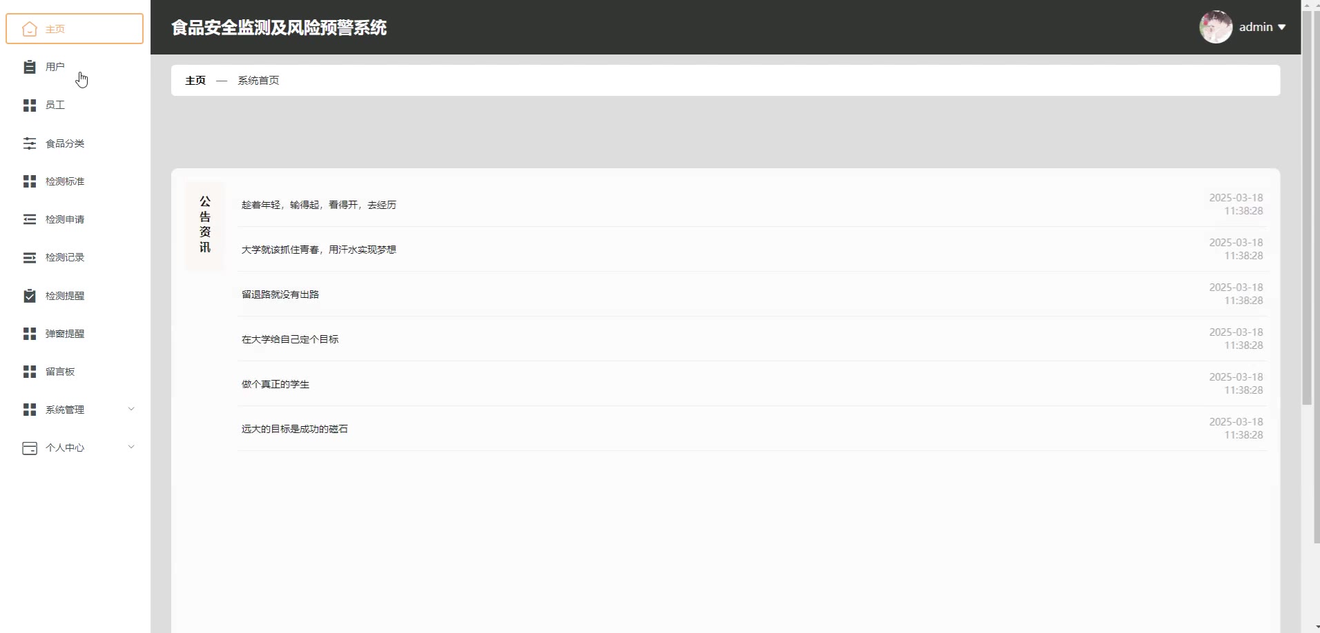
Task: Click the grid icon next to 员工
Action: pyautogui.click(x=30, y=105)
